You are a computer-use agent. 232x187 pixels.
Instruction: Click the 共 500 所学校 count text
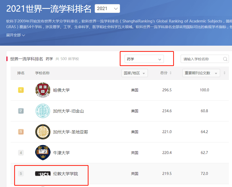tap(67, 59)
